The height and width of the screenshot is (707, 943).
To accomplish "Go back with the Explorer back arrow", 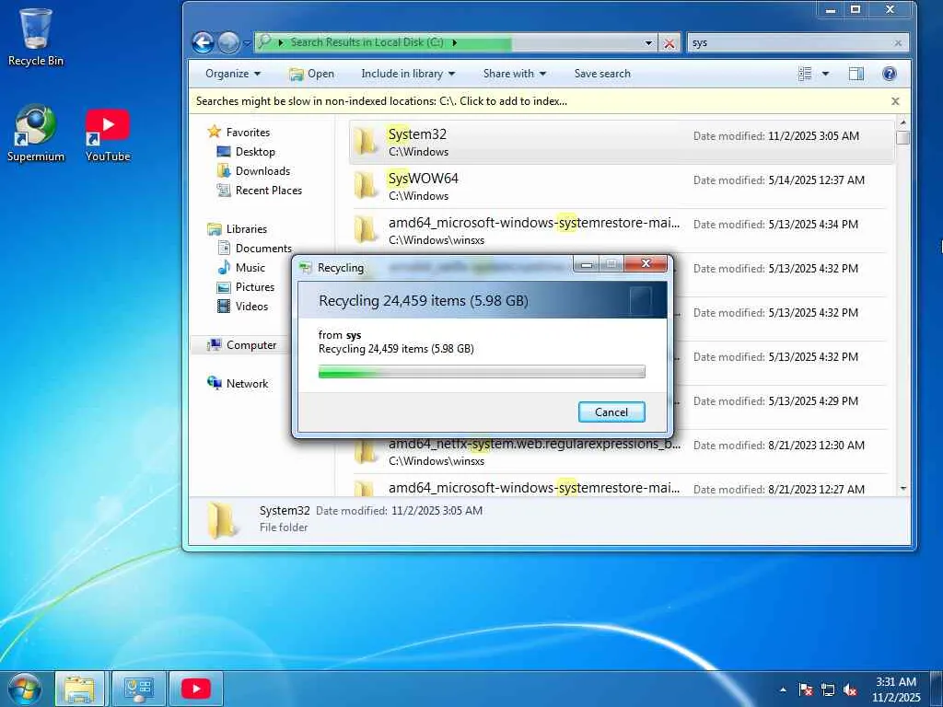I will 203,42.
